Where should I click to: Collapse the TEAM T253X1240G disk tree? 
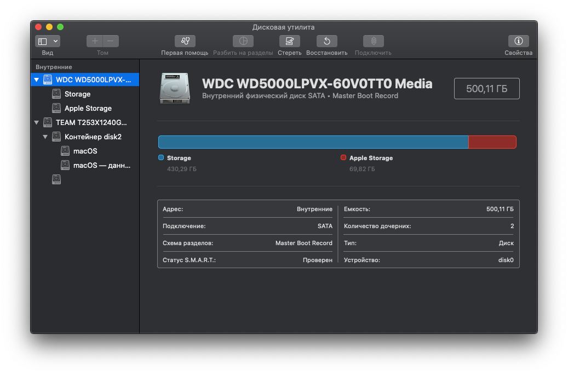[37, 123]
